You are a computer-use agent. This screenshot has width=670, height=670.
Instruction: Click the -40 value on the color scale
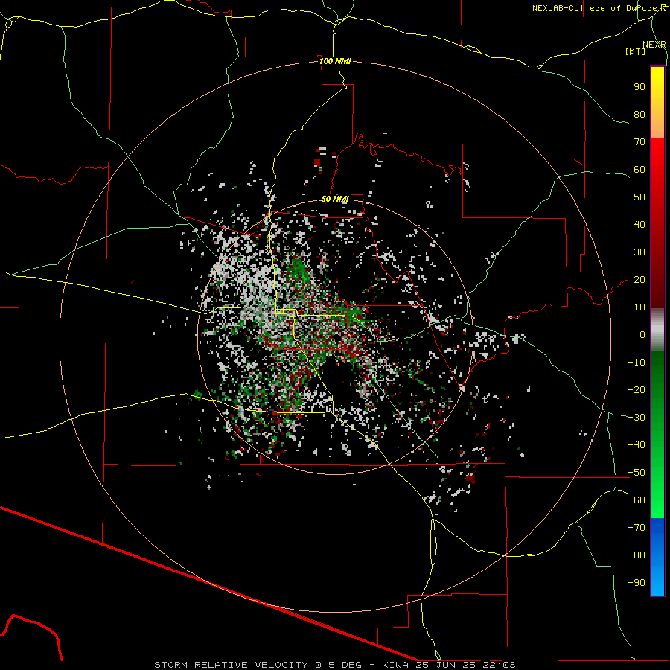coord(636,445)
